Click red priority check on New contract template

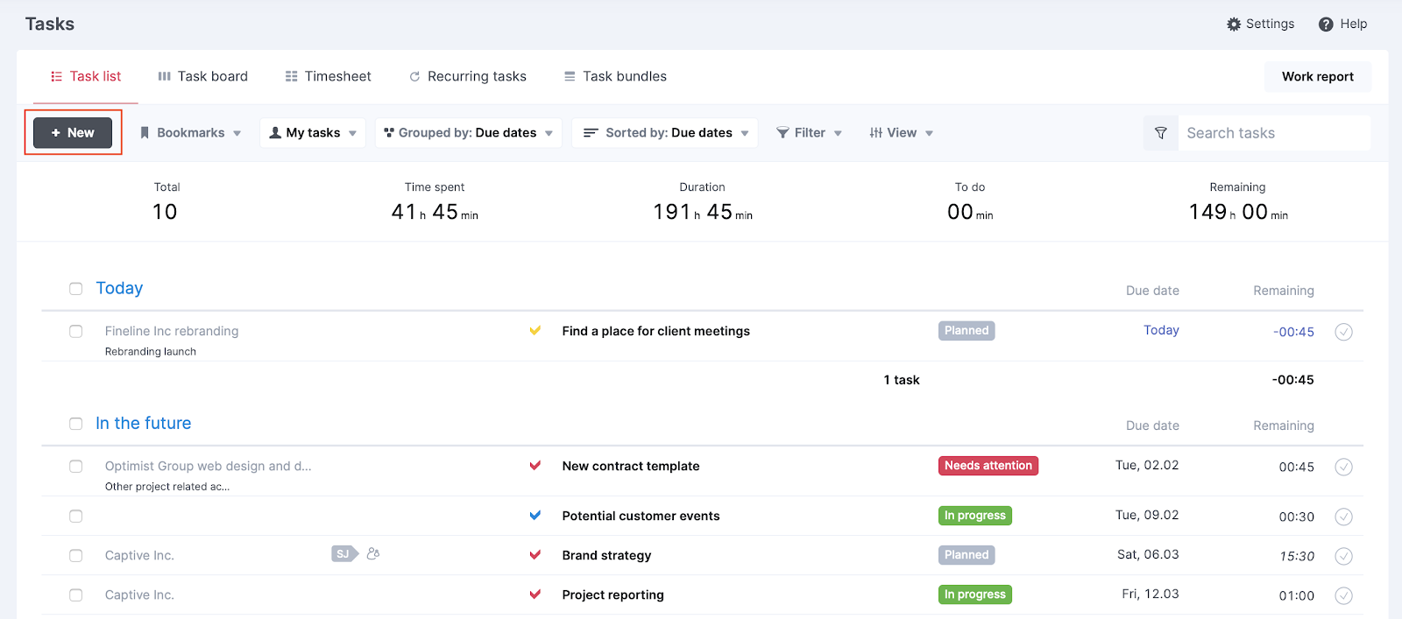535,466
